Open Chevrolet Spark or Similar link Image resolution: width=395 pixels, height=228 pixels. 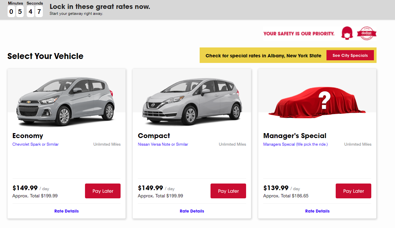36,144
